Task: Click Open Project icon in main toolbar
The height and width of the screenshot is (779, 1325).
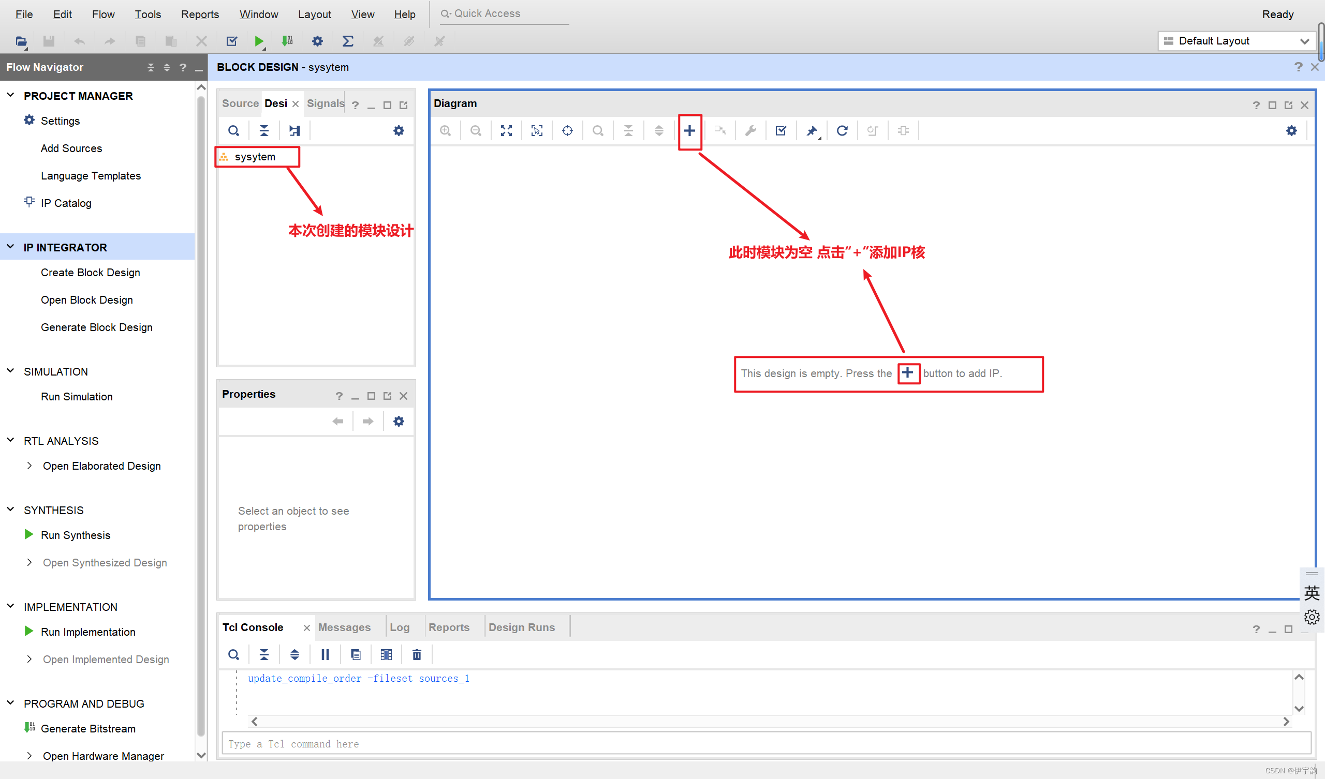Action: [21, 41]
